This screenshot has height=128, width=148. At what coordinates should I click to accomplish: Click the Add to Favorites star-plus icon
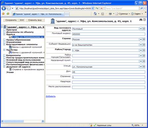(8, 14)
